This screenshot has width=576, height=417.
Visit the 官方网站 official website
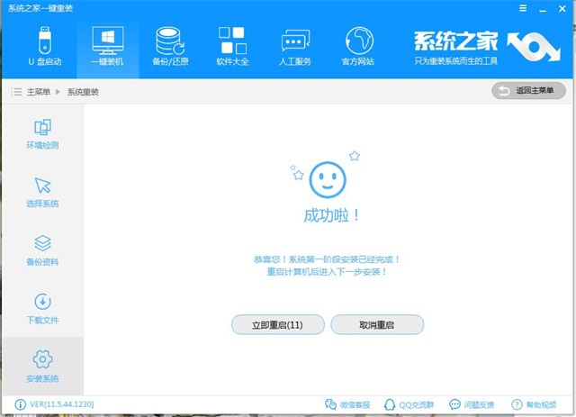point(358,48)
